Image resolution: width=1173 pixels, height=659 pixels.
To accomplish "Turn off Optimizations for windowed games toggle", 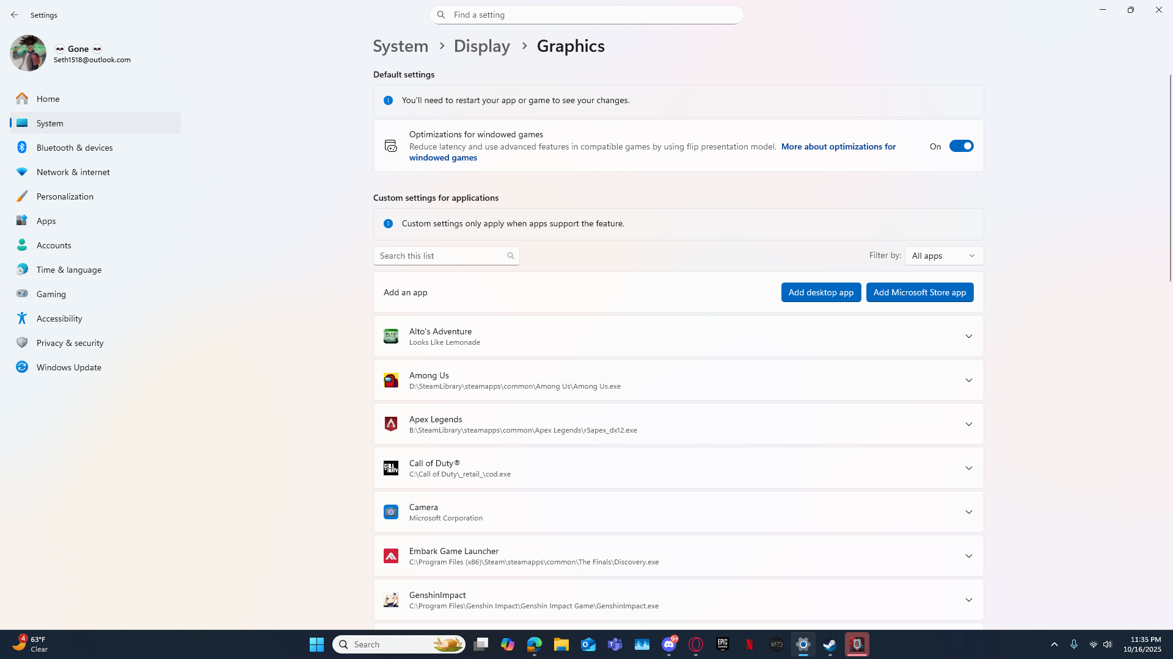I will pos(960,146).
